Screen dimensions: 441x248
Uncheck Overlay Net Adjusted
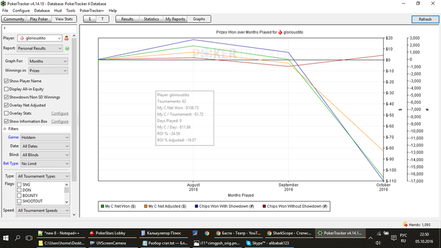(x=6, y=105)
